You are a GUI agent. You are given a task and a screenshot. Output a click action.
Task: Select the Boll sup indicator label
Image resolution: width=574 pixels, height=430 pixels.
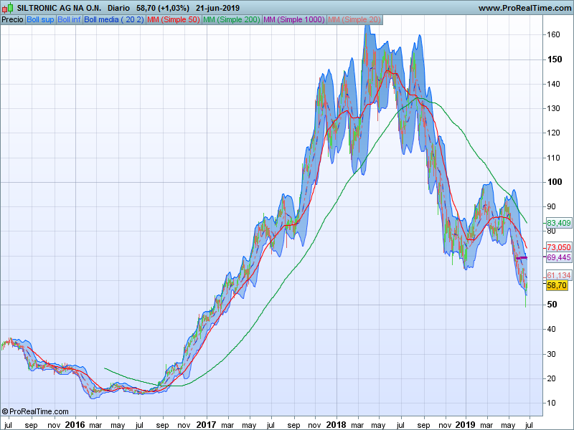[x=40, y=20]
